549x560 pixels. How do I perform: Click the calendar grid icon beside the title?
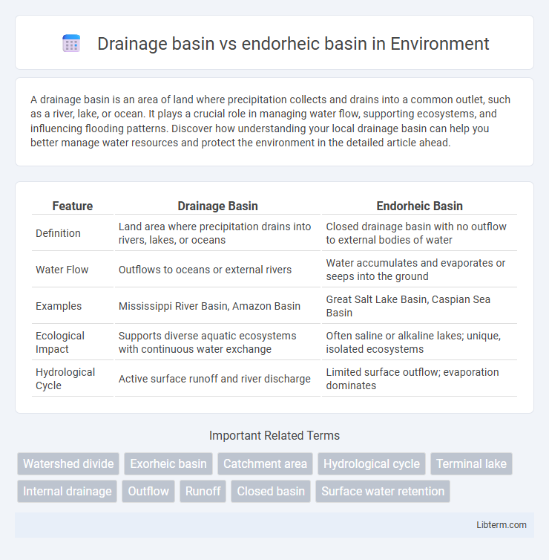[71, 44]
